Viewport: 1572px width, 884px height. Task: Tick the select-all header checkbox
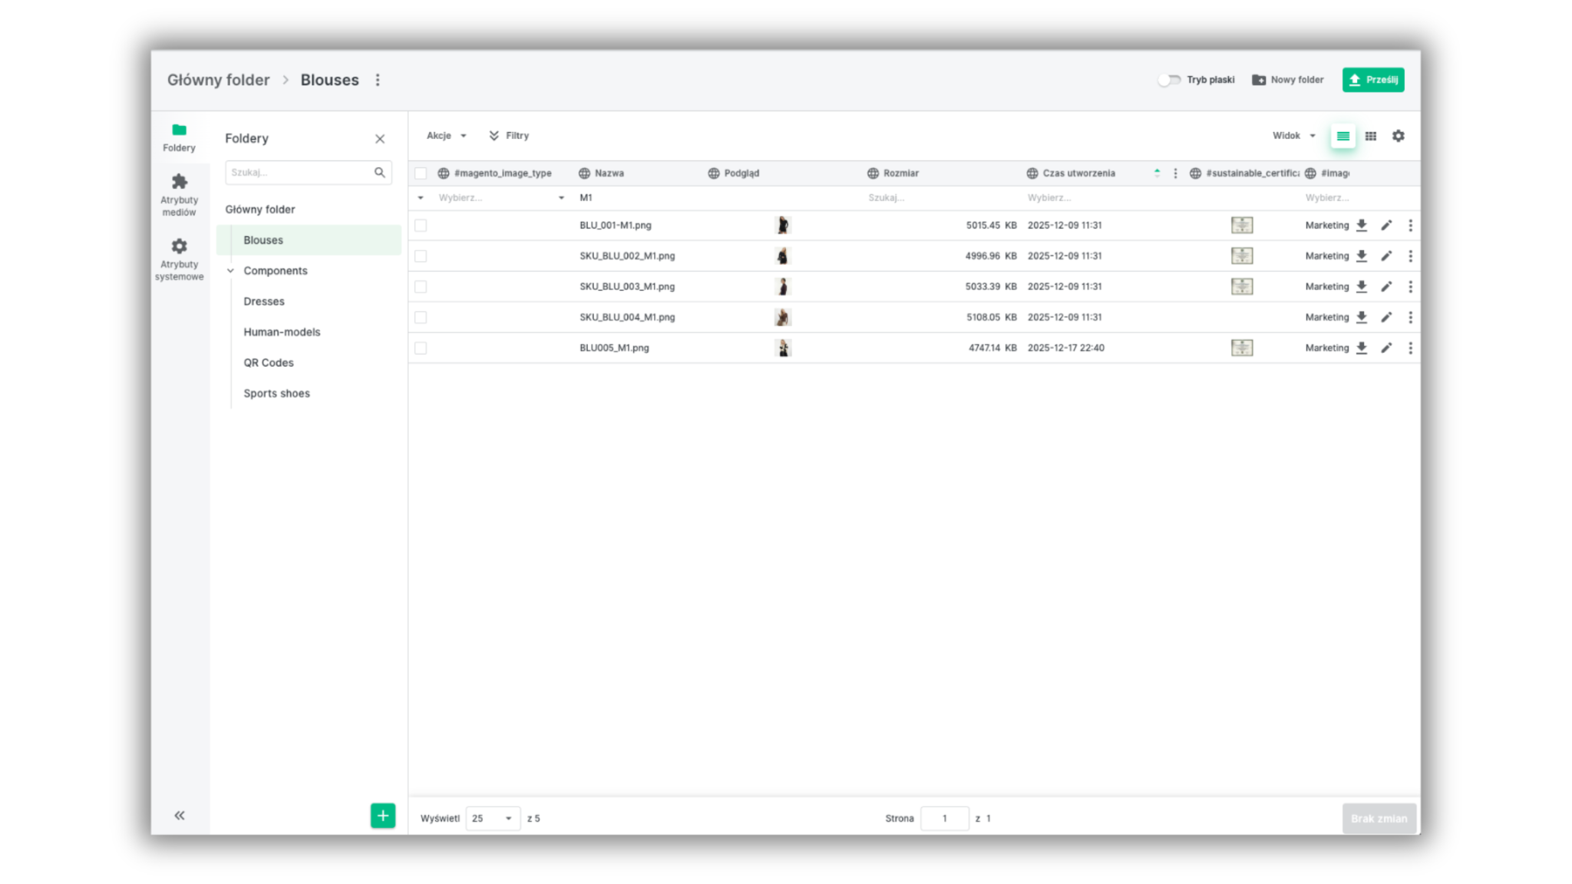tap(421, 173)
